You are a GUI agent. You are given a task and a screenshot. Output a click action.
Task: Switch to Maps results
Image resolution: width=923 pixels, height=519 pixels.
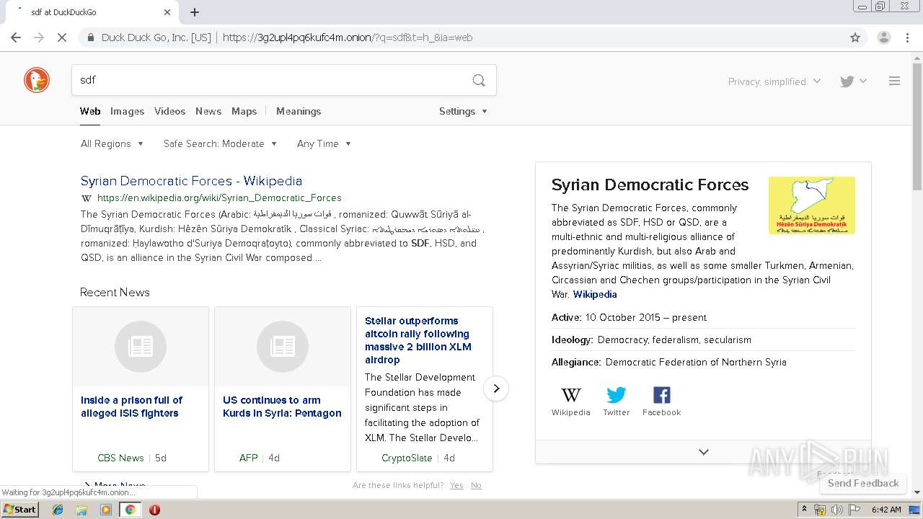coord(244,111)
